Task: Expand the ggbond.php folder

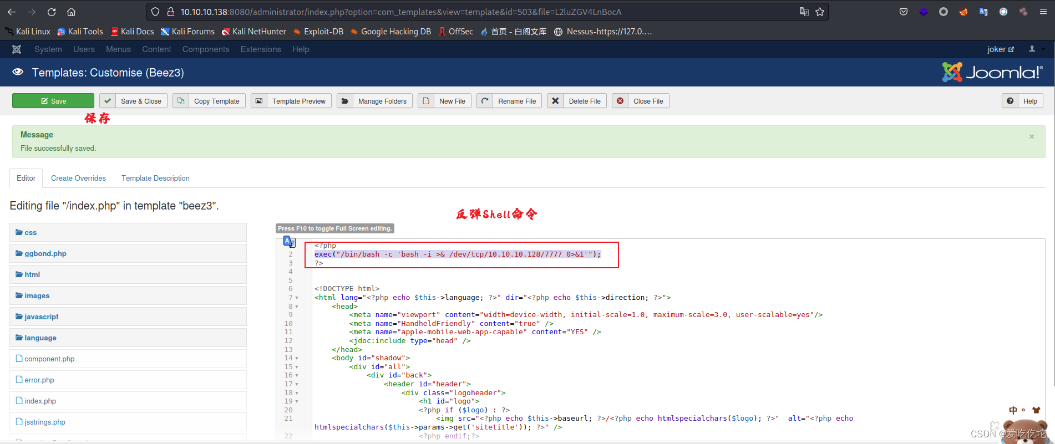Action: [x=128, y=253]
